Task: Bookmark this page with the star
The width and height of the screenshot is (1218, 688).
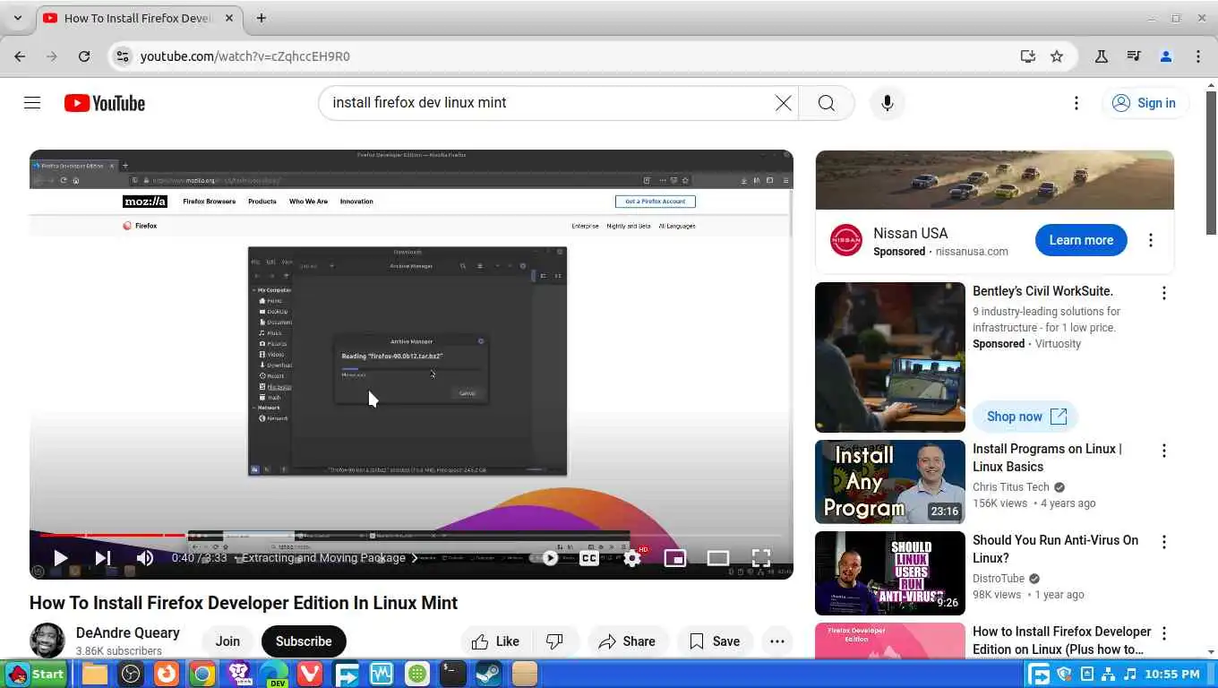Action: 1057,56
